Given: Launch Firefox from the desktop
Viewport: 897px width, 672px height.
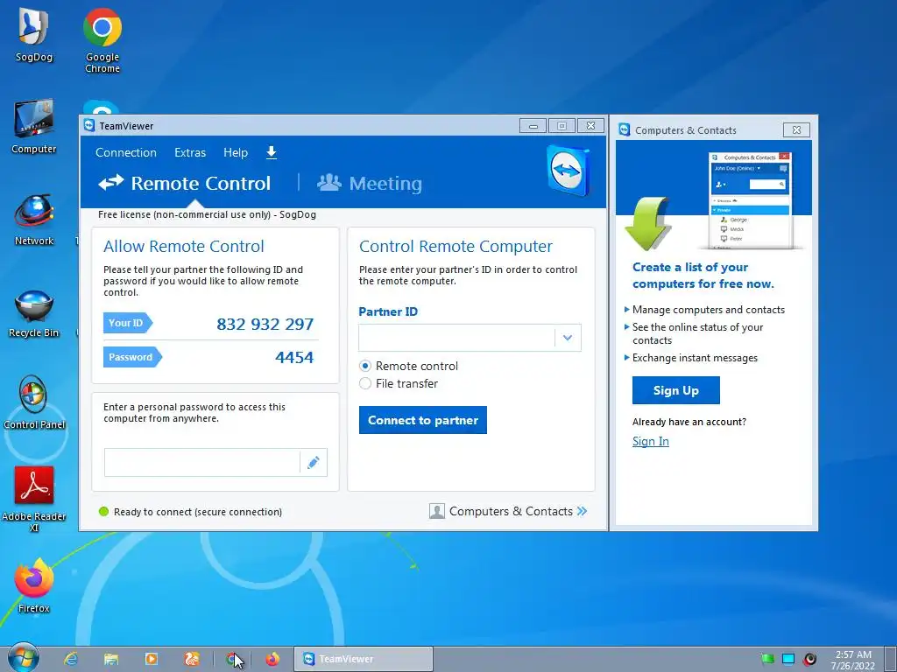Looking at the screenshot, I should [33, 585].
